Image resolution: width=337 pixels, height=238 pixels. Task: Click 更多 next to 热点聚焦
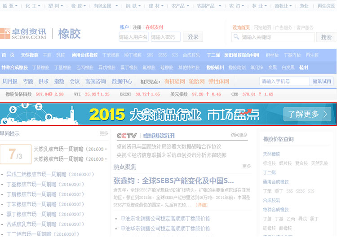(246, 166)
